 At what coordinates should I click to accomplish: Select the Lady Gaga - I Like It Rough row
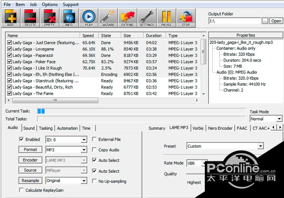point(103,68)
